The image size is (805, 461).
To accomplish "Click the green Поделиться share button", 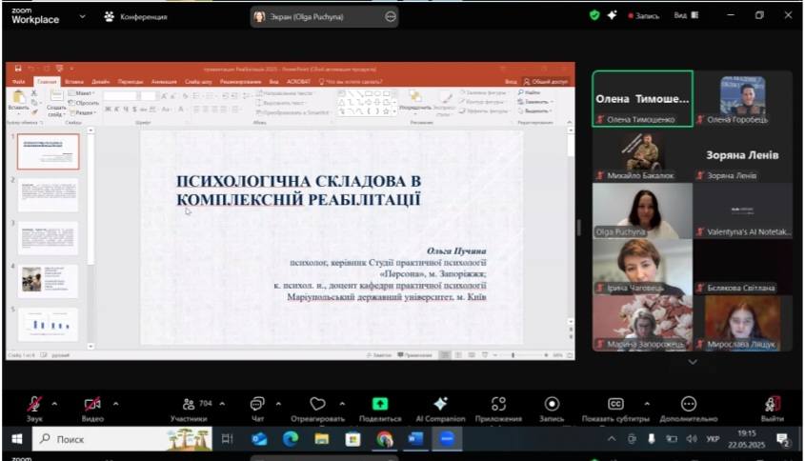I will pos(380,404).
